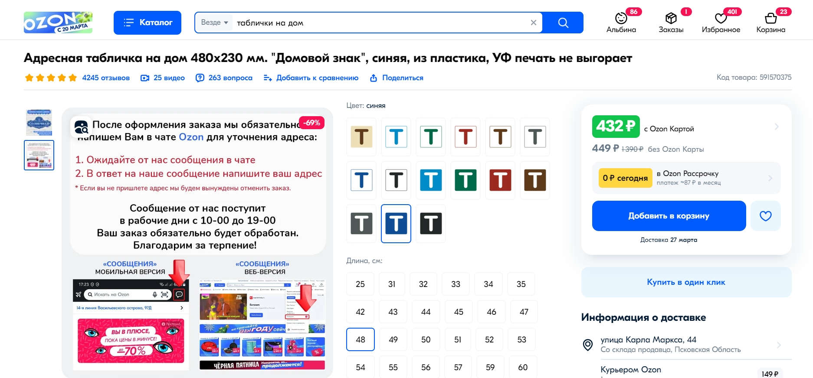Select length 48 cm

pyautogui.click(x=361, y=339)
